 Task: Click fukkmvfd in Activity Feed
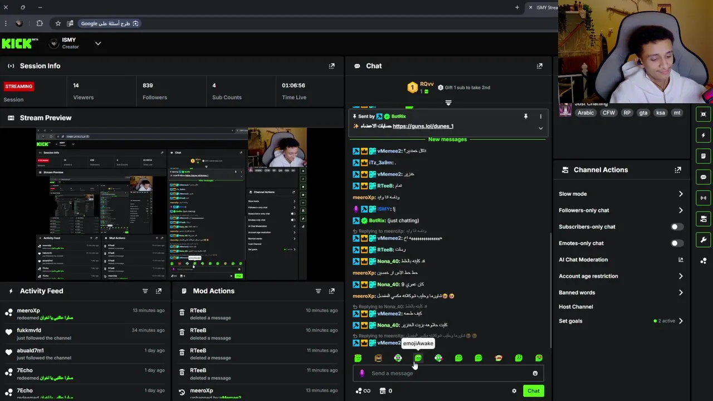coord(29,330)
